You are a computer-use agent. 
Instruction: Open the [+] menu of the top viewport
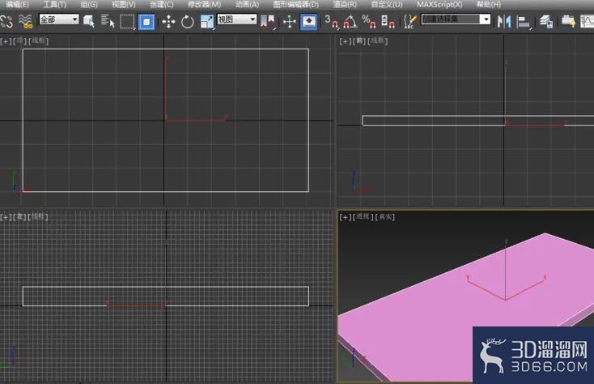click(x=6, y=41)
